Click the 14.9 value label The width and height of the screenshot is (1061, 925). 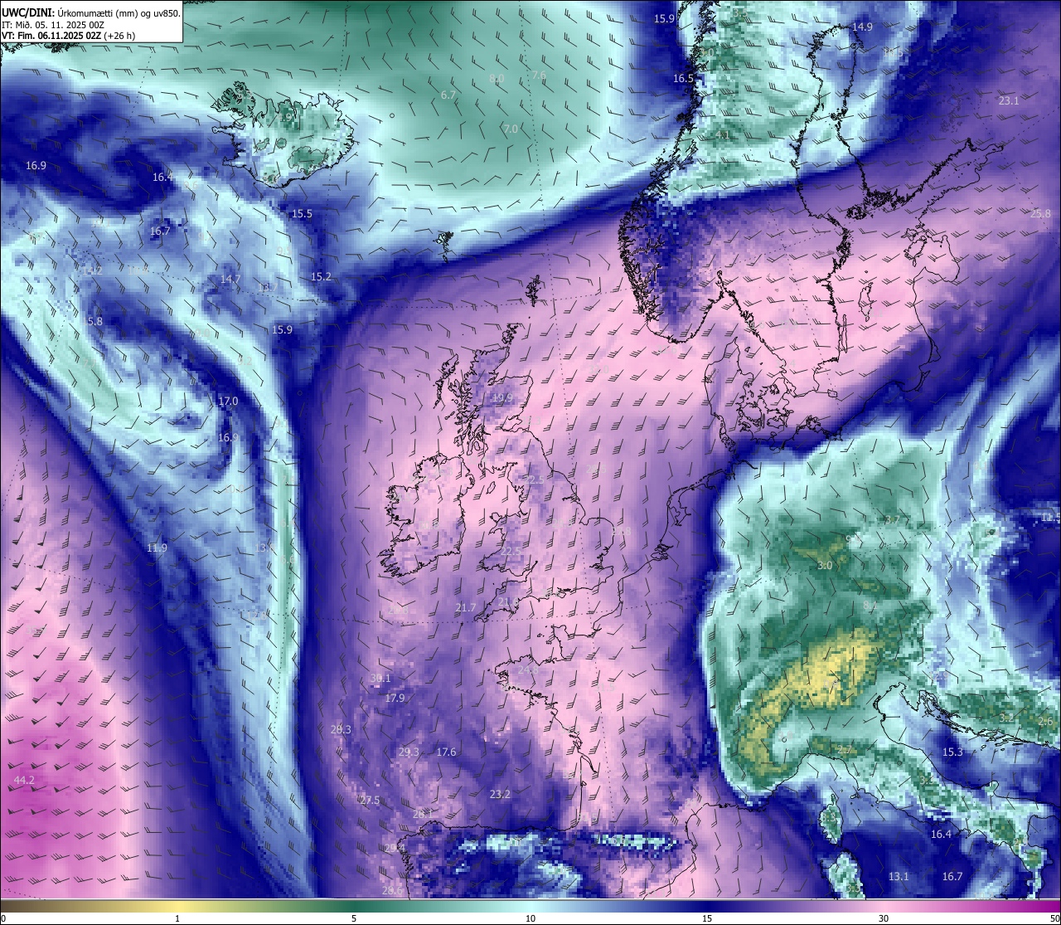pyautogui.click(x=862, y=27)
